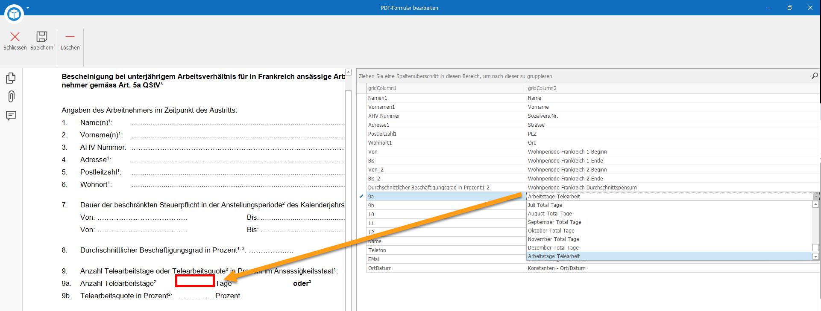The image size is (821, 311).
Task: Click the Schliessen close icon
Action: (15, 37)
